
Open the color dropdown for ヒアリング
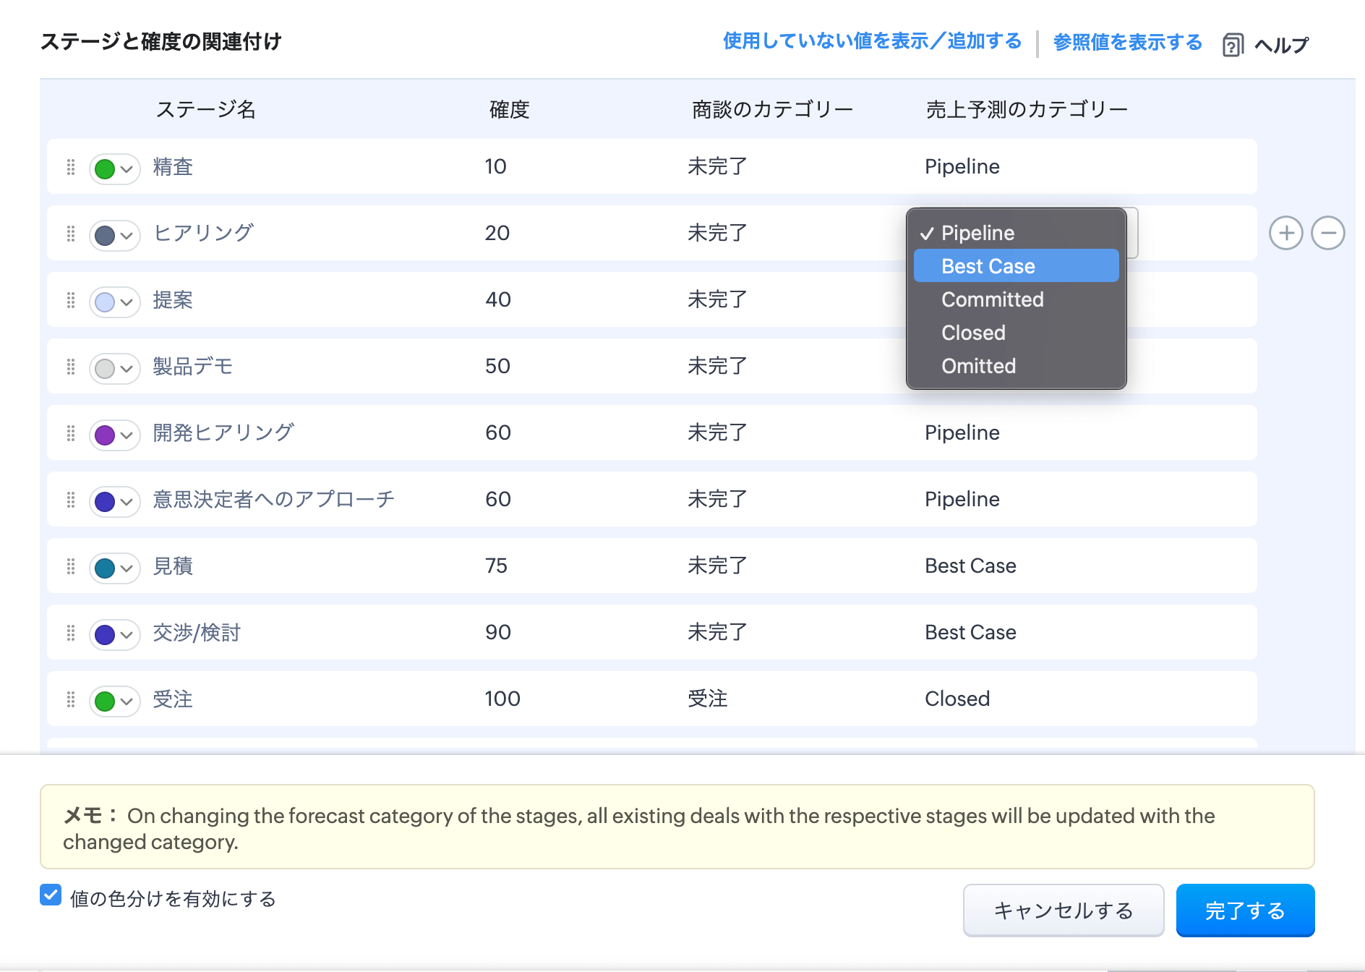pos(114,235)
